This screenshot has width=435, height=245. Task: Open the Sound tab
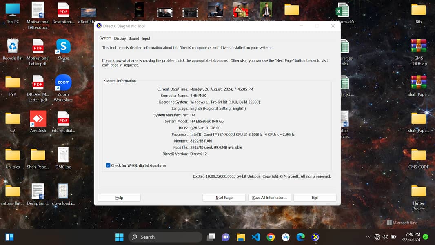pos(134,38)
